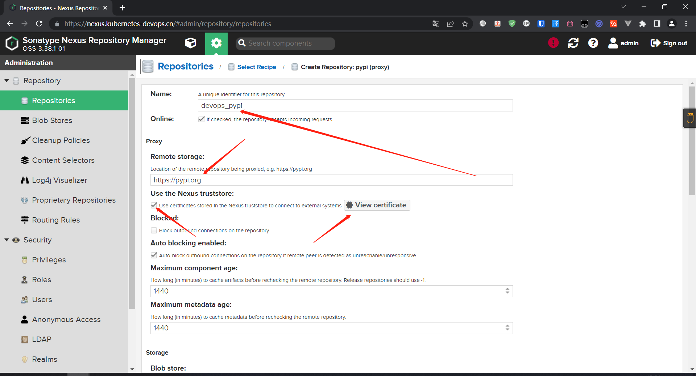
Task: Click the browser back arrow
Action: [x=10, y=24]
